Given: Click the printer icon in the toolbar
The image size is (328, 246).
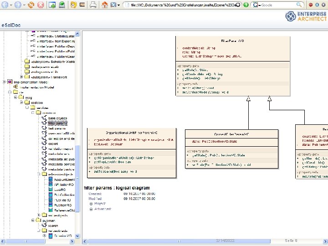Looking at the screenshot, I should pyautogui.click(x=92, y=5).
